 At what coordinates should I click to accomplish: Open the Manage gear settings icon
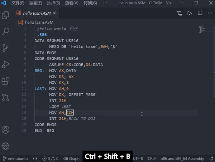point(5,146)
